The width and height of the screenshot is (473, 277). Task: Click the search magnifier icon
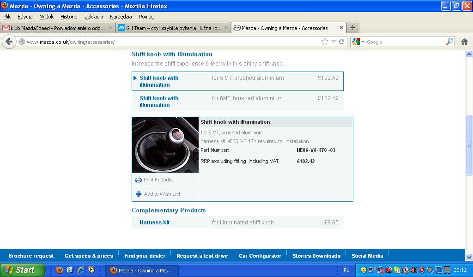[449, 42]
